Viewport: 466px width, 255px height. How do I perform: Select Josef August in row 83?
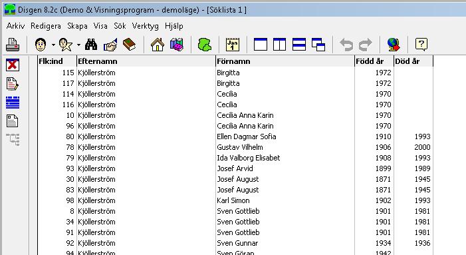(x=238, y=190)
